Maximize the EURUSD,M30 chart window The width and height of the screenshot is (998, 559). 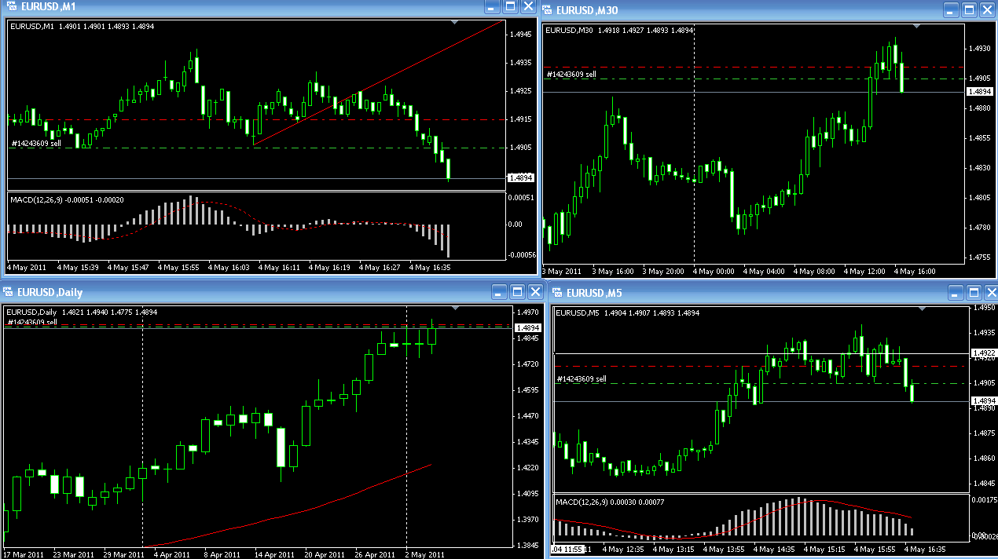(969, 10)
